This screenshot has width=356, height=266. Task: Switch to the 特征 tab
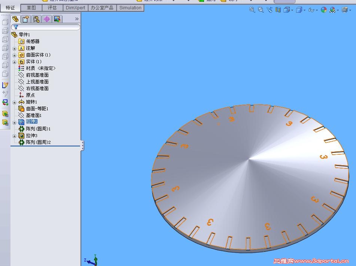[x=10, y=8]
